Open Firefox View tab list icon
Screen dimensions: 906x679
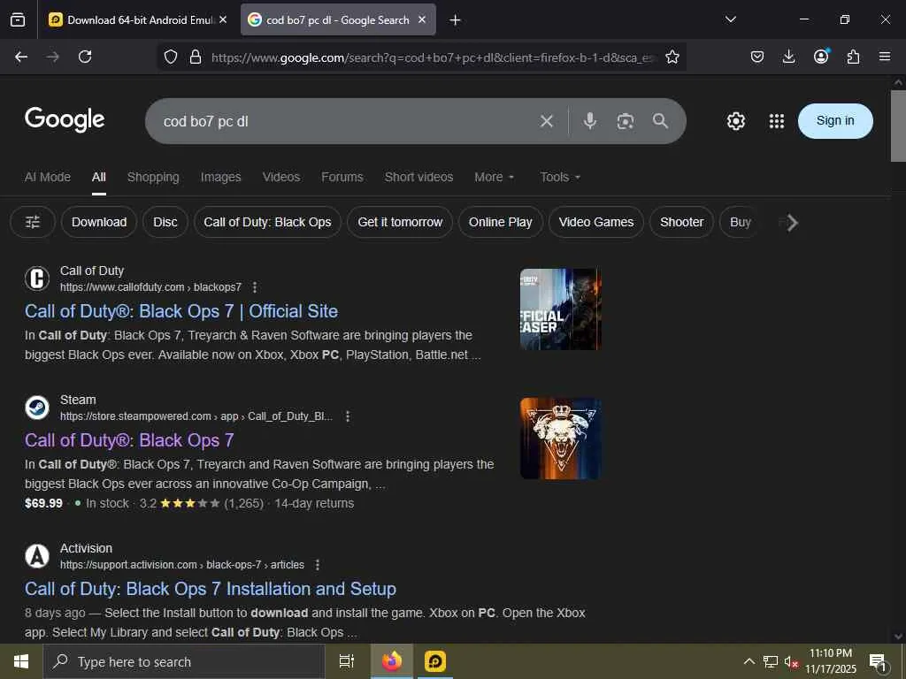(18, 20)
